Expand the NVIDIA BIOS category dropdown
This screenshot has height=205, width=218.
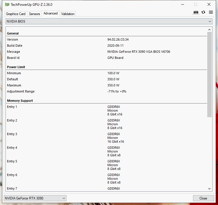click(109, 21)
